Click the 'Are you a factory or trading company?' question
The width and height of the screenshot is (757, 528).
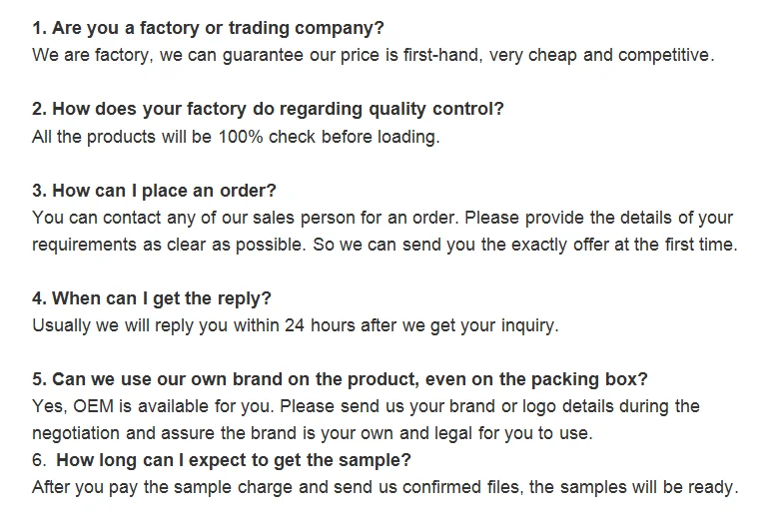[208, 28]
